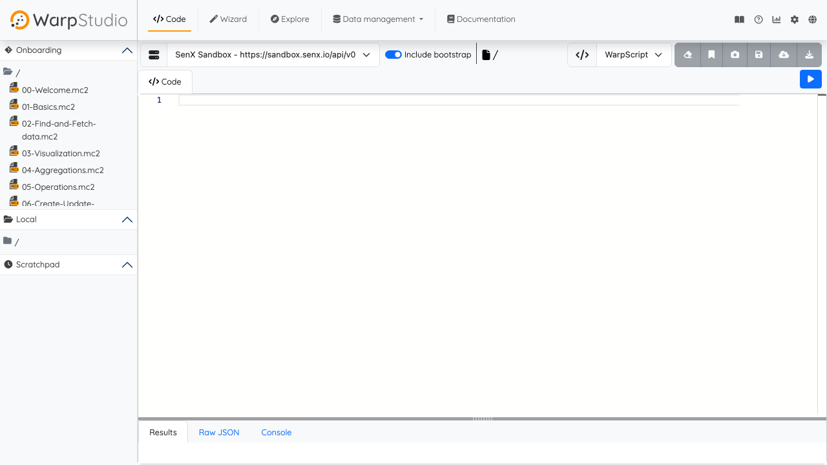Collapse the Onboarding section
The image size is (827, 465).
[127, 50]
